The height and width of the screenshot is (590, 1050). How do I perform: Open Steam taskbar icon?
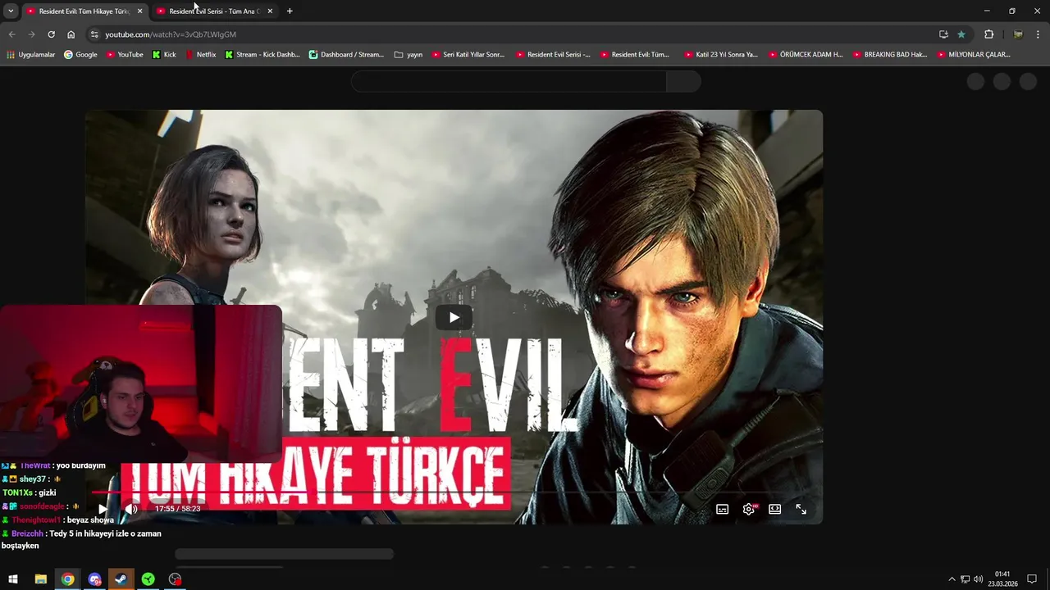pyautogui.click(x=121, y=579)
